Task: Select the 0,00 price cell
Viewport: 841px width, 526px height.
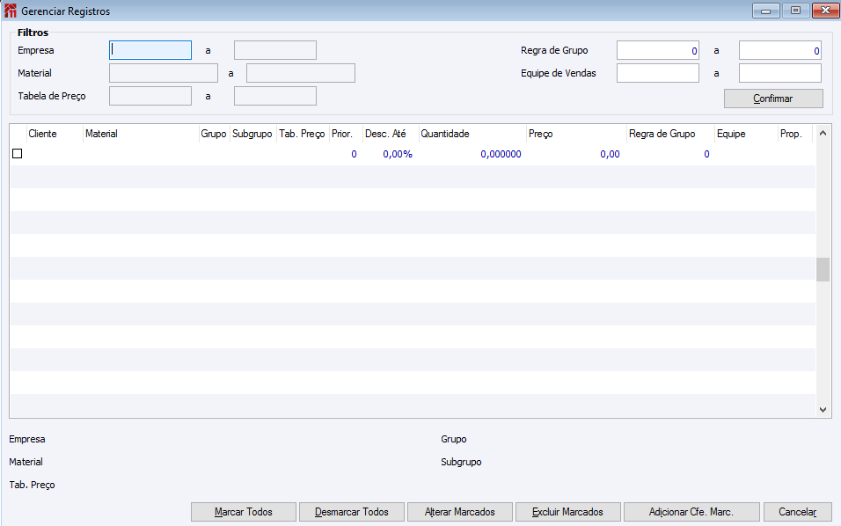Action: coord(610,155)
